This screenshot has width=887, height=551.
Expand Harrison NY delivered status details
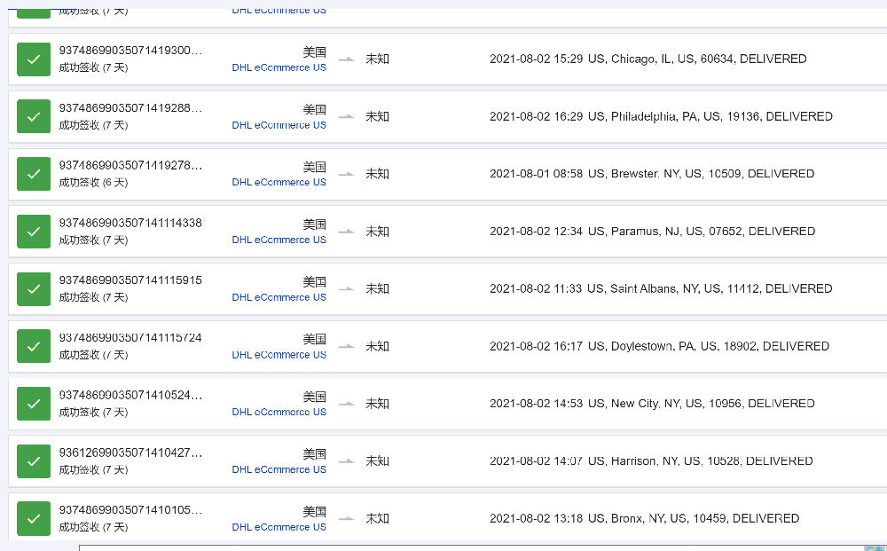(x=651, y=461)
